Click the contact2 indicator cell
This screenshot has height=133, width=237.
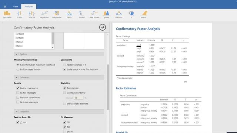point(140,56)
